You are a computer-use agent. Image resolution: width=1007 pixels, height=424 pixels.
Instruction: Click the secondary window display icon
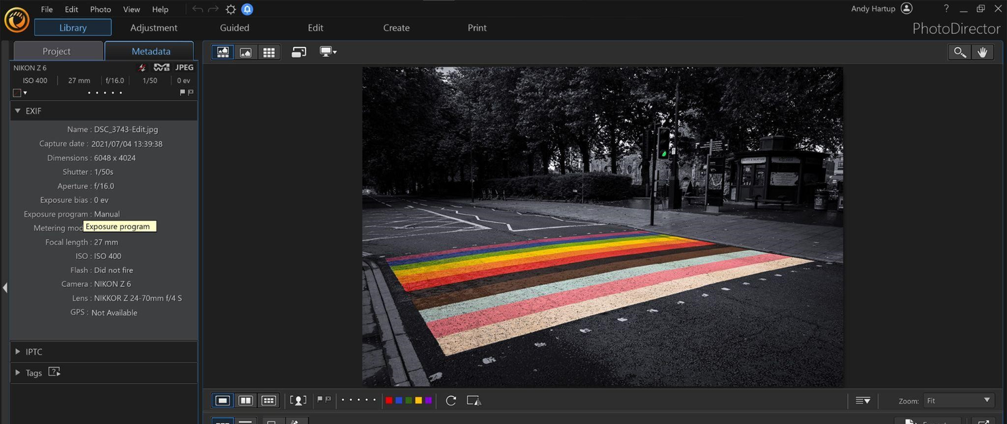299,52
